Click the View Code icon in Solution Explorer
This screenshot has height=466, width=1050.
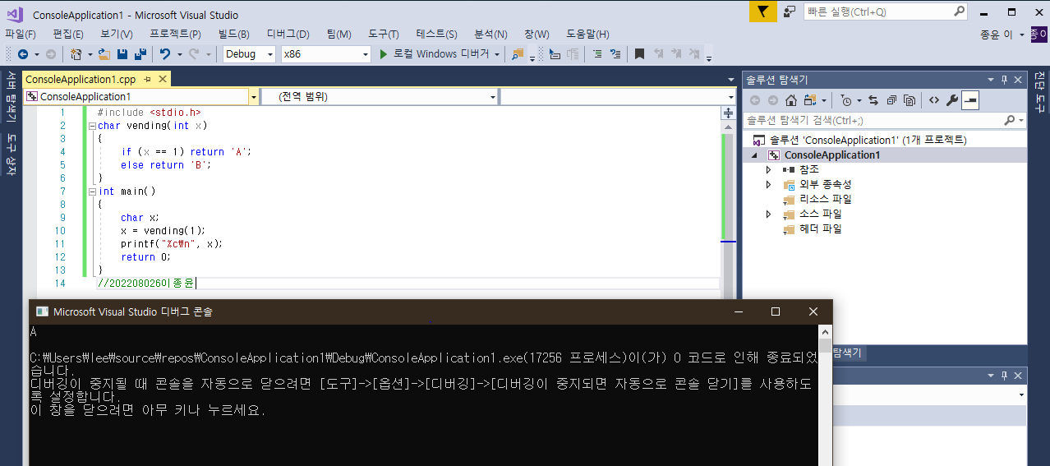[934, 100]
